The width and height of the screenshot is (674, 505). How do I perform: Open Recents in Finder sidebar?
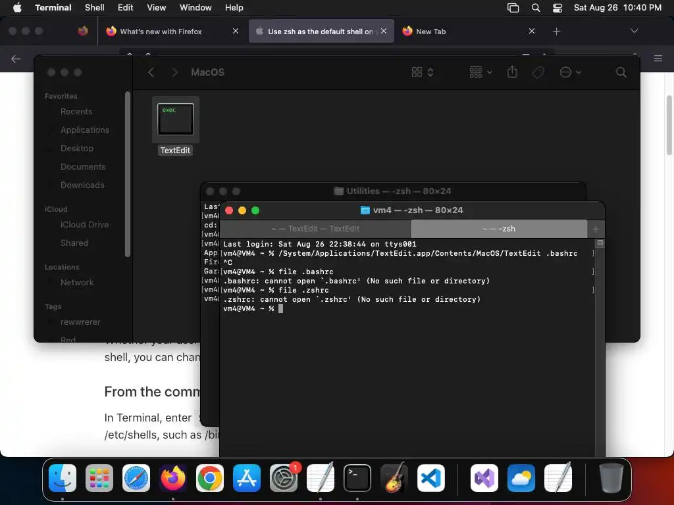(x=76, y=111)
